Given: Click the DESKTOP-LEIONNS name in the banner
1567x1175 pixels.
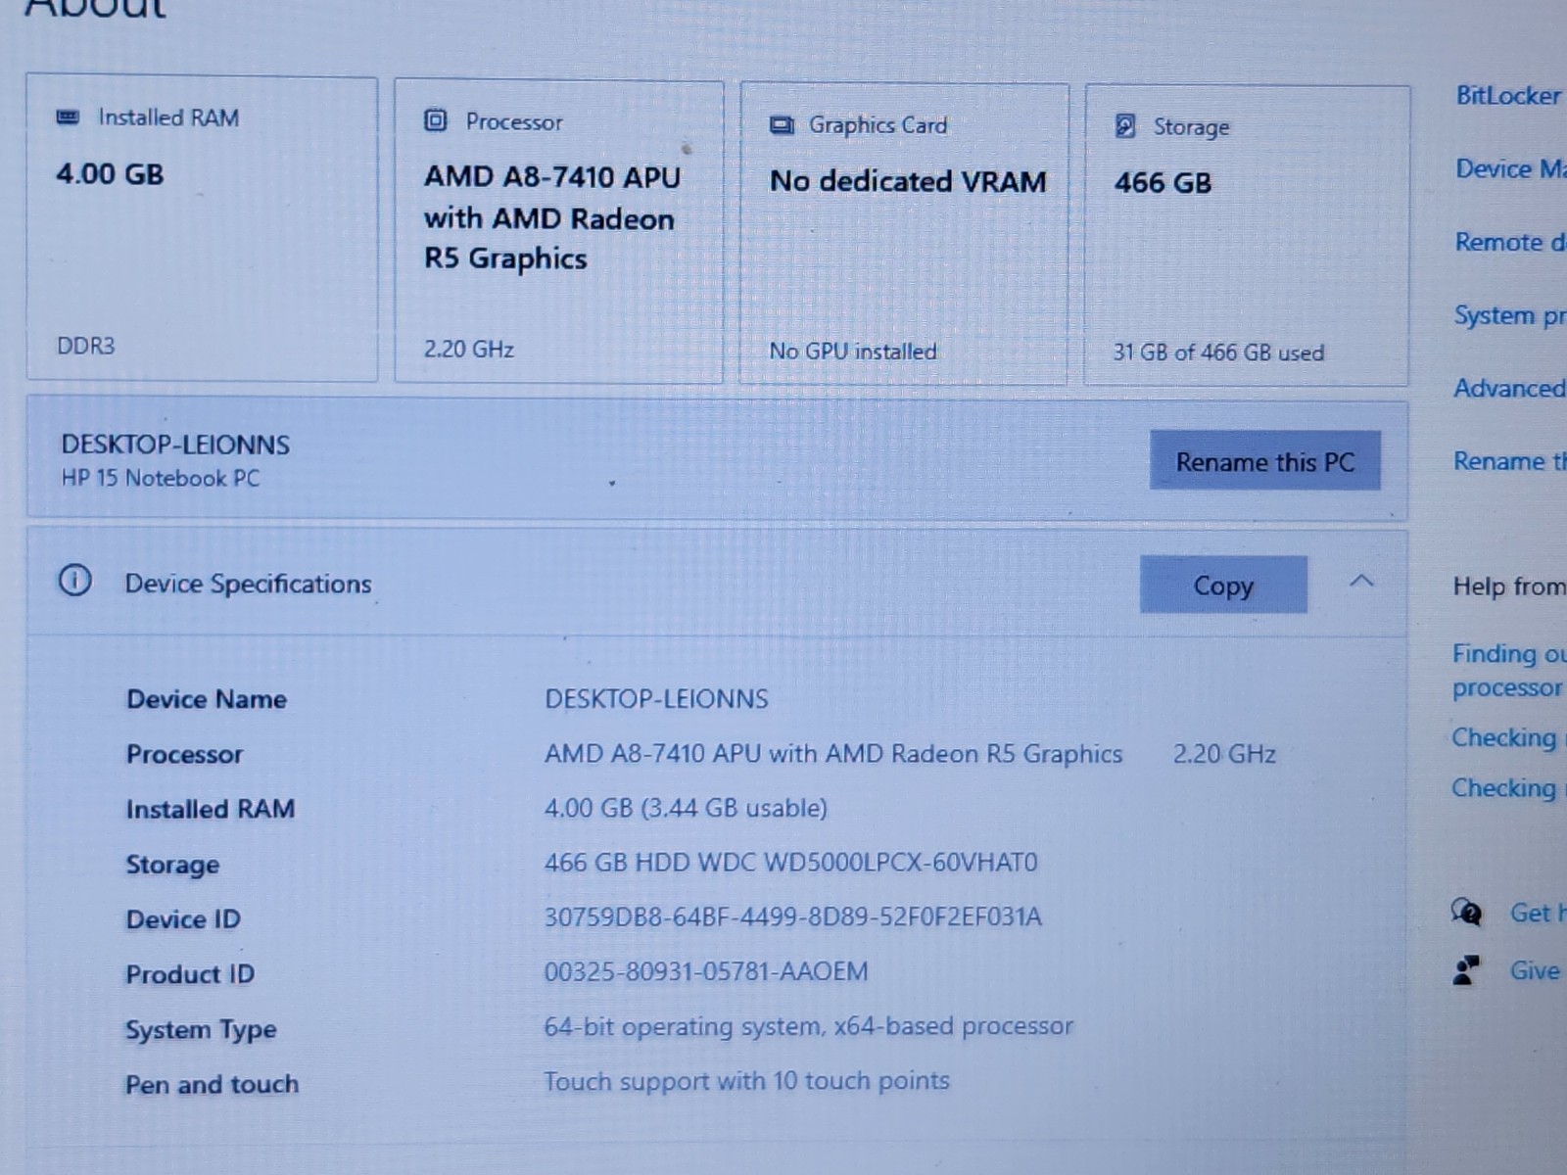Looking at the screenshot, I should coord(175,445).
